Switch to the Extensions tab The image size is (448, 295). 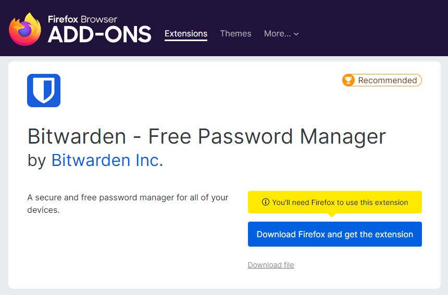[186, 33]
